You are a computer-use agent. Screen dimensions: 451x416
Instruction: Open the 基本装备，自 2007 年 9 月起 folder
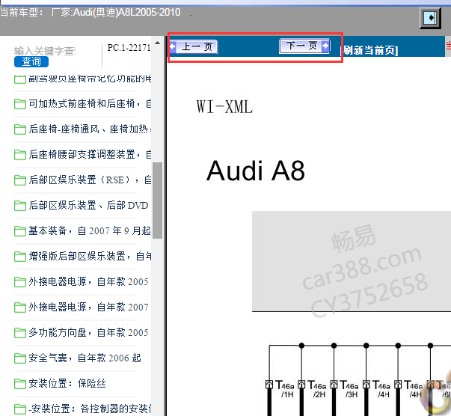click(90, 230)
